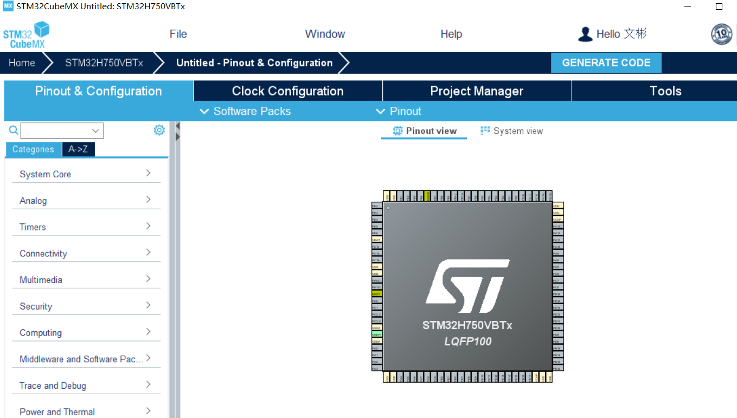Expand the Power and Thermal category

tap(86, 411)
